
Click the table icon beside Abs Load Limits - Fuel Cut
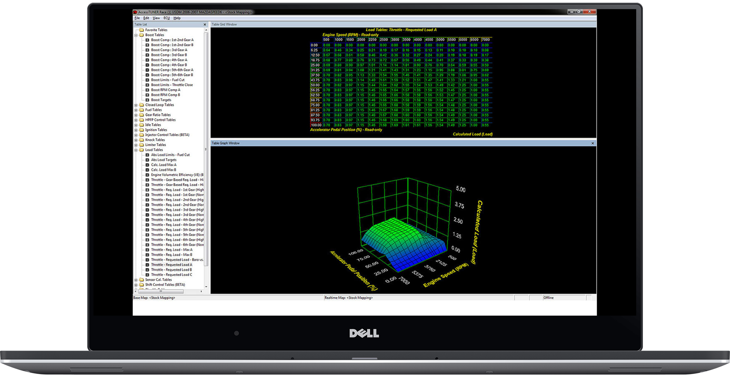147,155
